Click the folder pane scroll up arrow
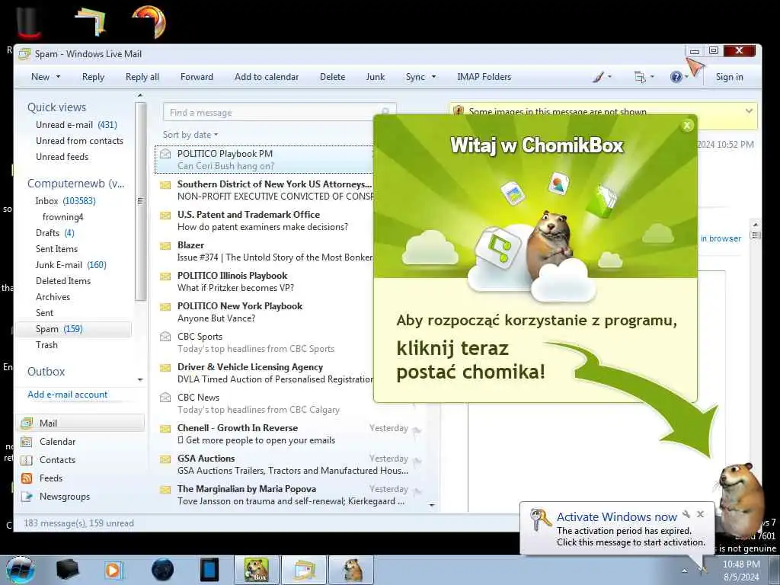 click(x=140, y=95)
